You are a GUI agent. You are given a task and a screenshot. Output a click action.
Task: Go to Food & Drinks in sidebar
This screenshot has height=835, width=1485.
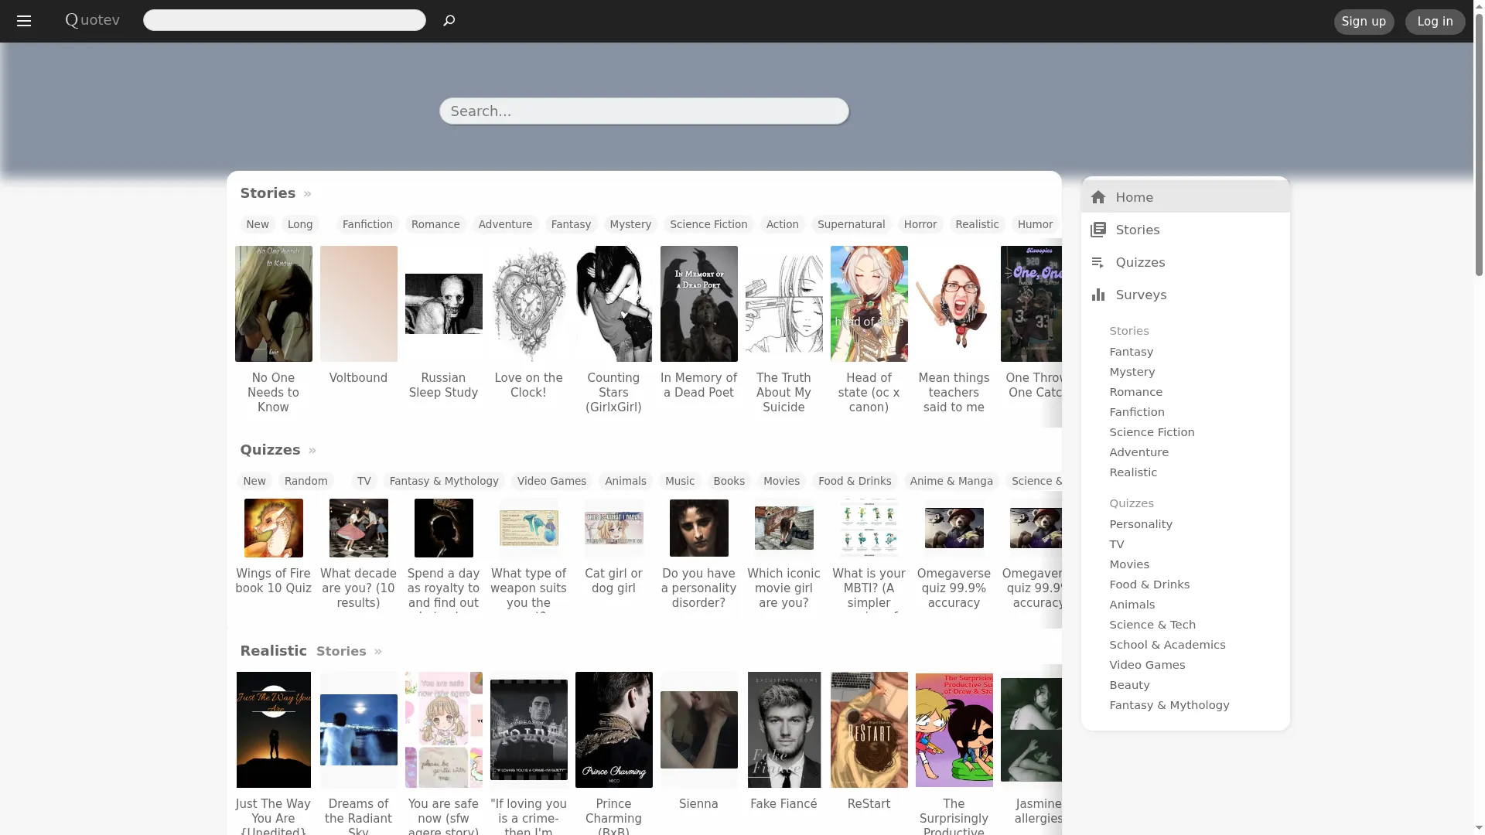tap(1149, 584)
